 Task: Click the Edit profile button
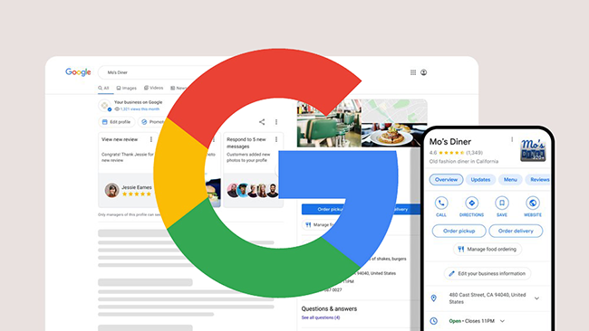tap(117, 122)
